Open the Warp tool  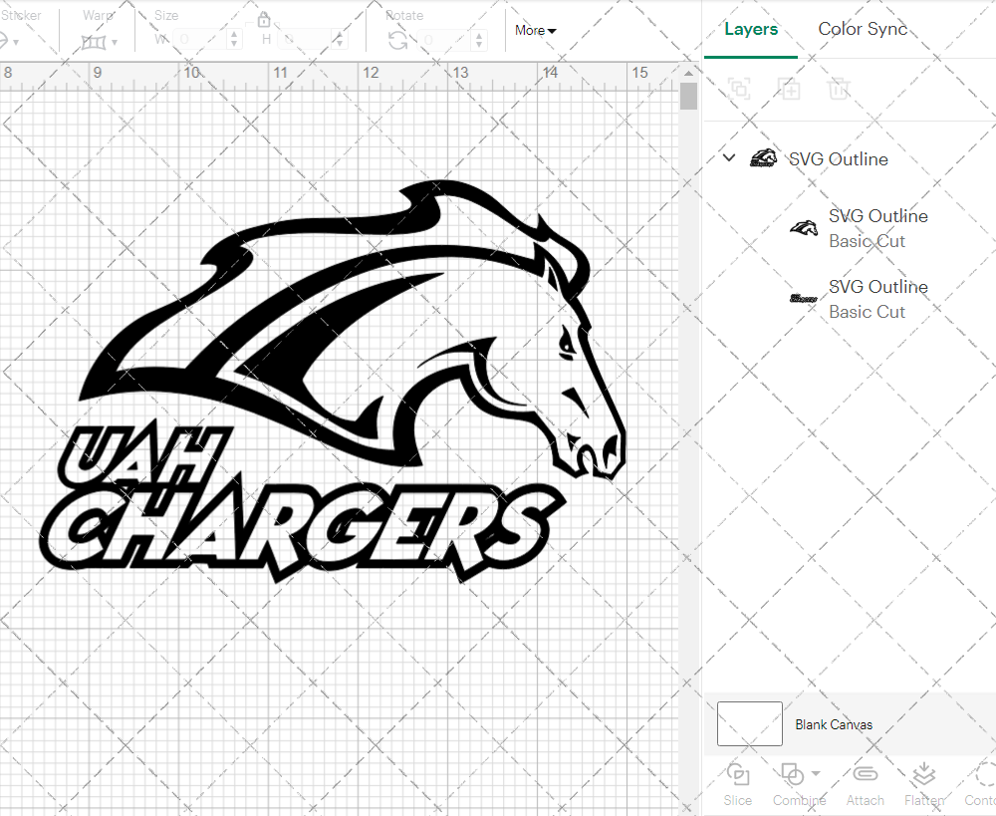(95, 42)
